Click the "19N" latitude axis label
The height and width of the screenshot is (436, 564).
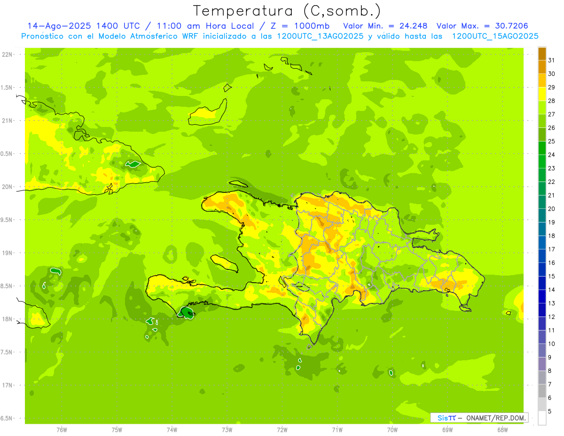pyautogui.click(x=7, y=253)
